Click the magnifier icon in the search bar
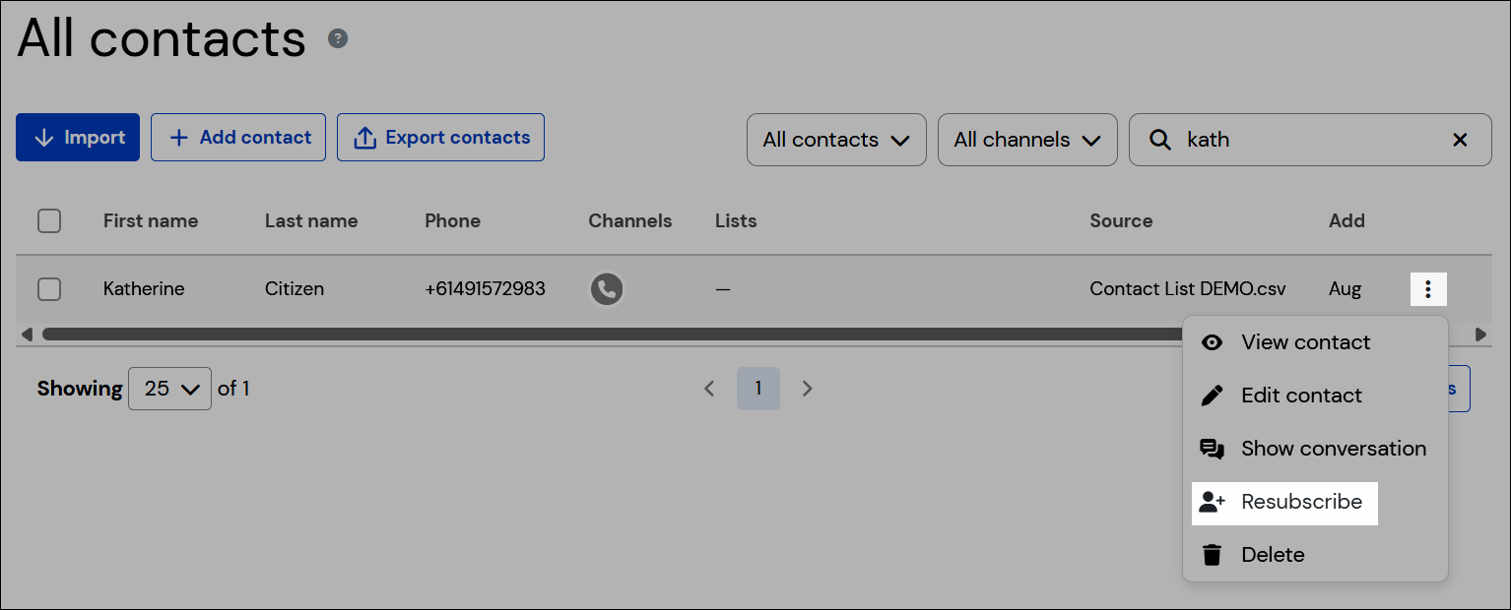This screenshot has width=1511, height=610. click(x=1160, y=140)
